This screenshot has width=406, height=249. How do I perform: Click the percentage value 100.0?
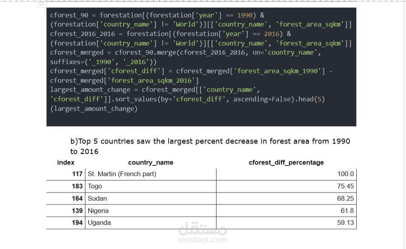tap(345, 174)
